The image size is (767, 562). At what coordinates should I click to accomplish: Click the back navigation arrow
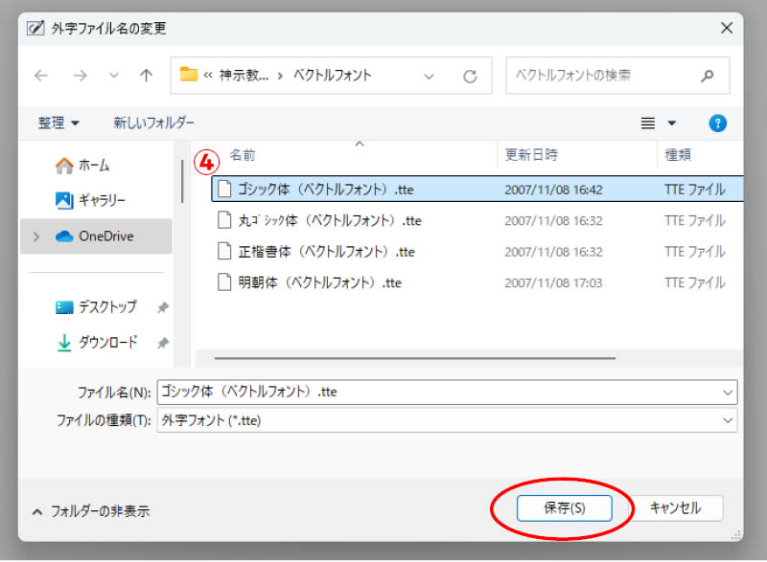tap(41, 76)
